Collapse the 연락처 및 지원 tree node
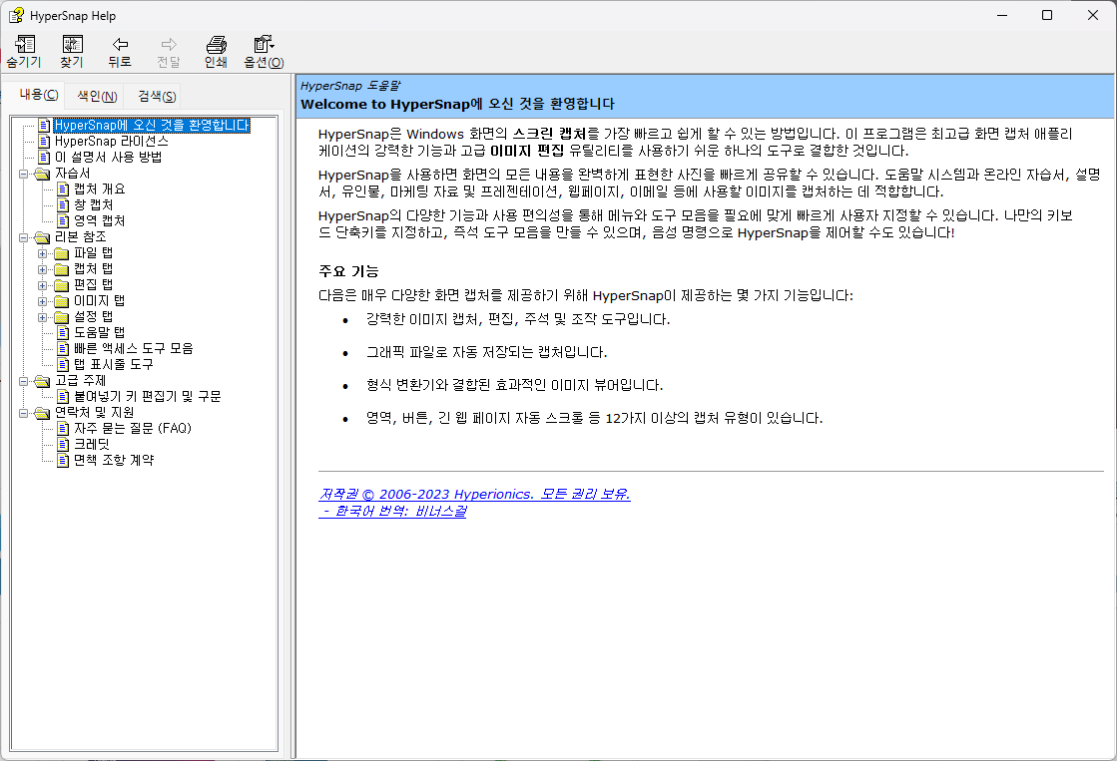This screenshot has height=761, width=1117. (x=24, y=413)
